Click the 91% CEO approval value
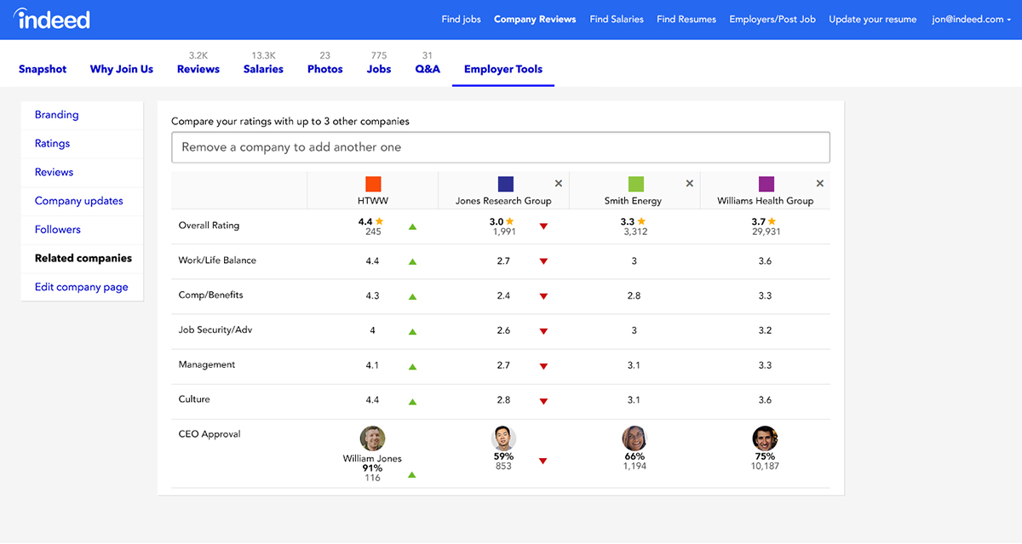The image size is (1022, 544). [372, 468]
